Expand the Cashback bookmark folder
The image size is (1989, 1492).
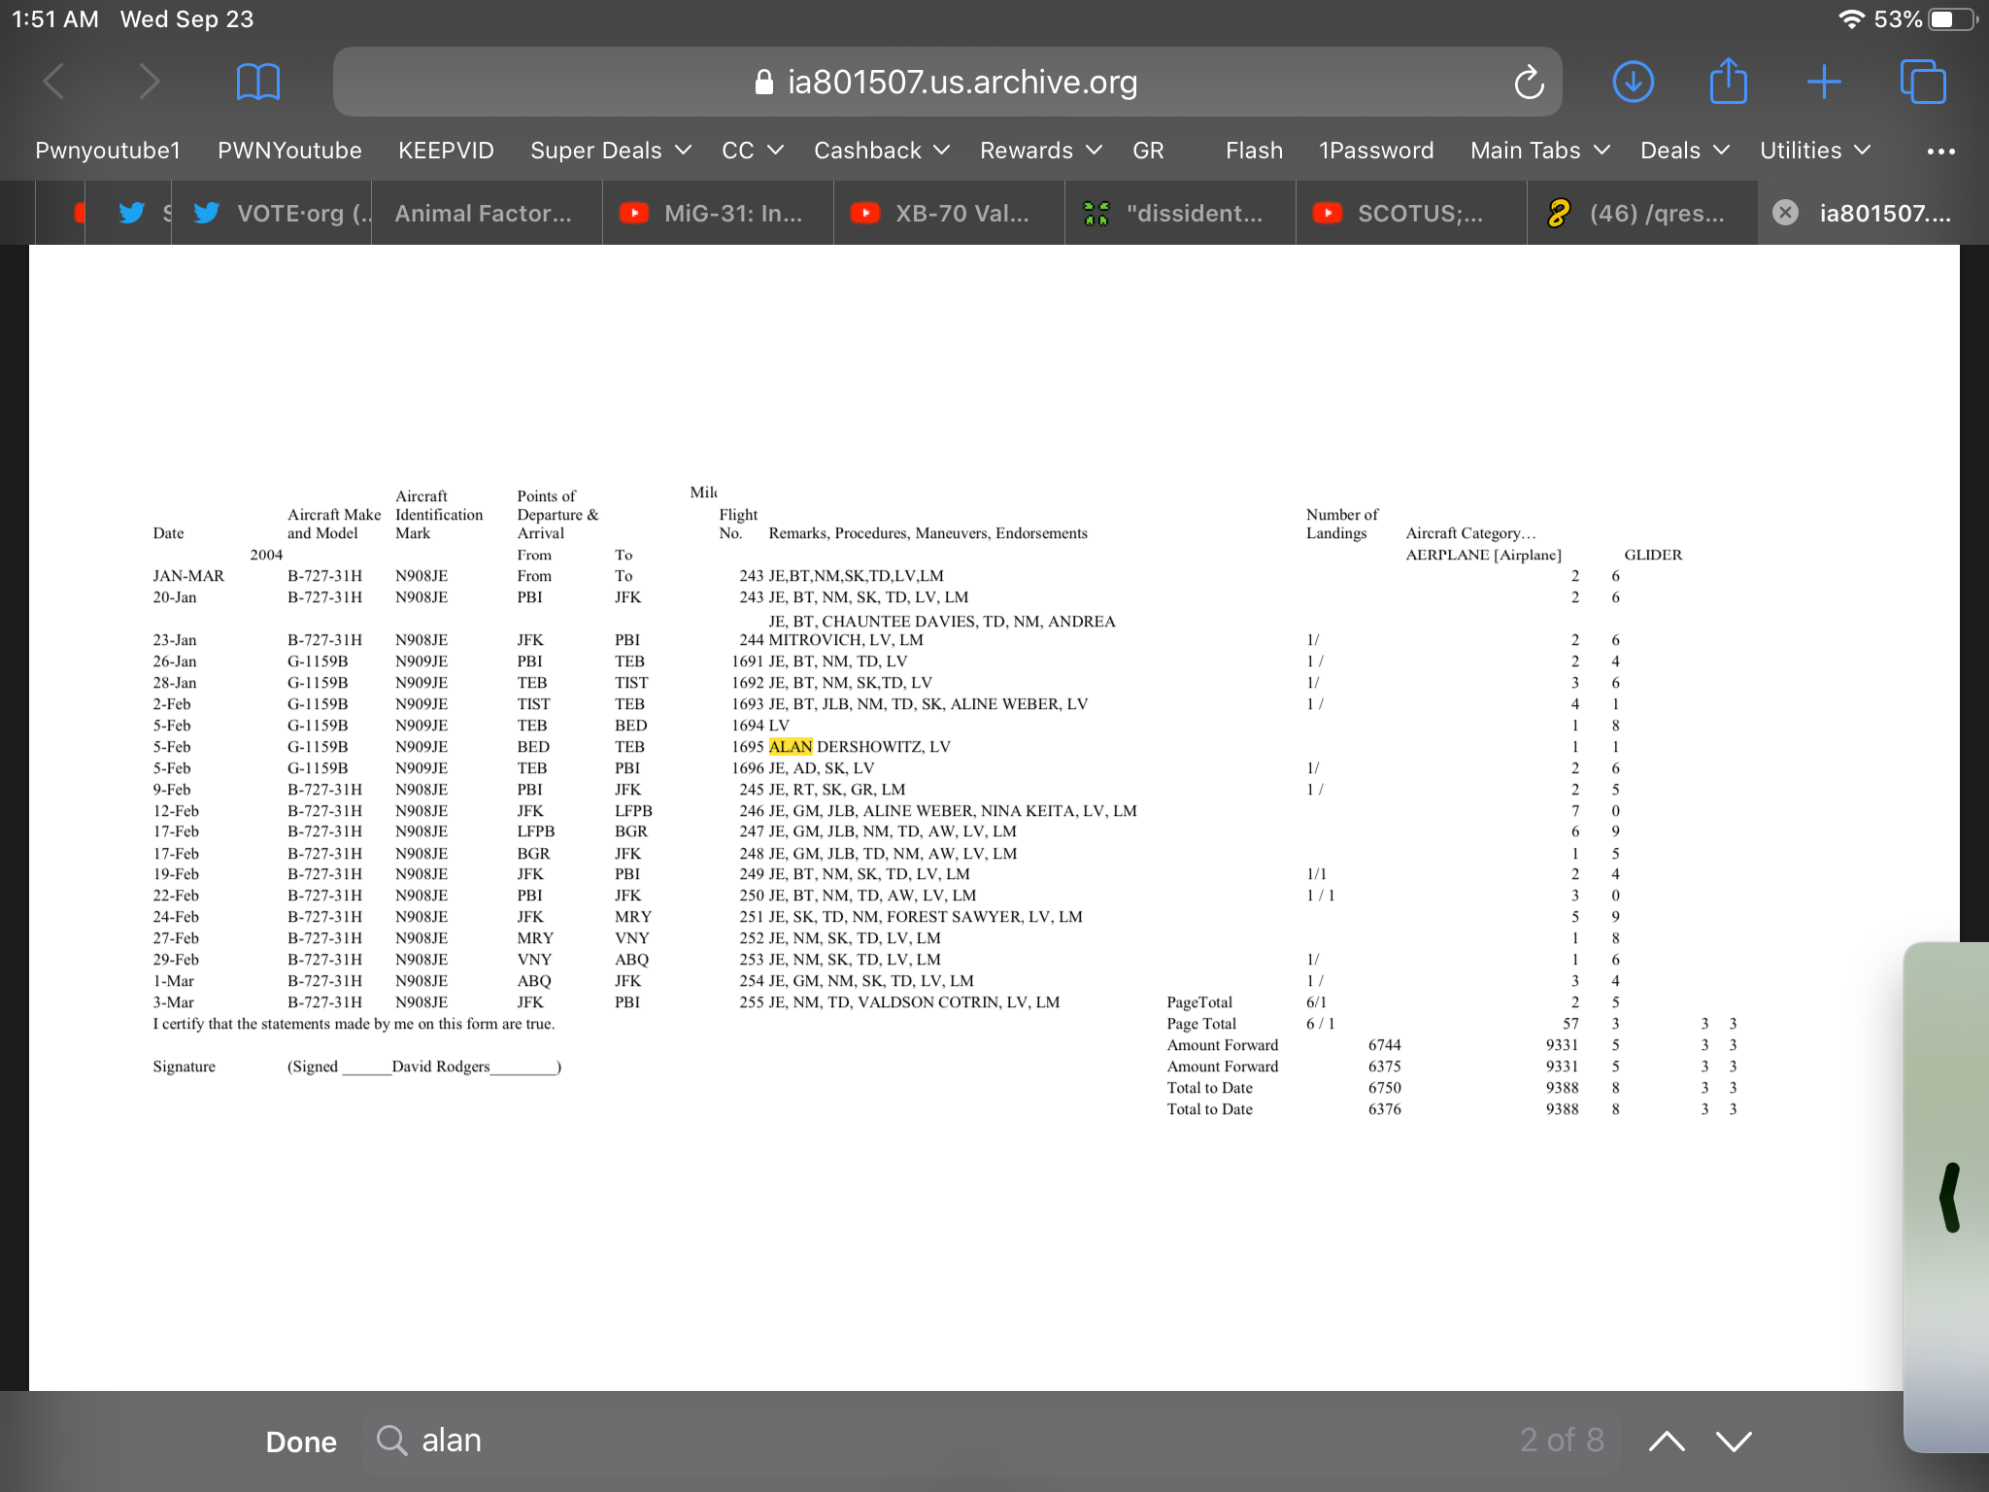click(x=882, y=151)
